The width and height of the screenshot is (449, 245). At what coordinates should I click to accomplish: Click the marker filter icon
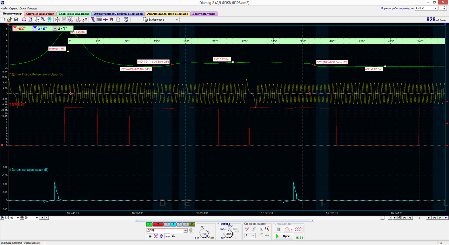click(x=93, y=20)
